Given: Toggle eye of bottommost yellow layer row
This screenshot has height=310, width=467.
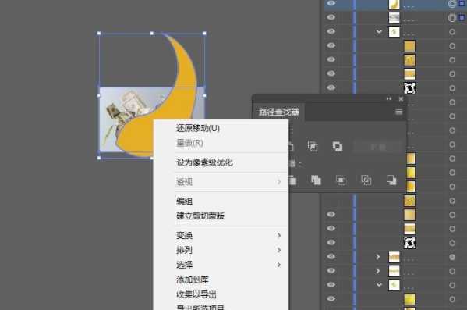Looking at the screenshot, I should [x=331, y=298].
